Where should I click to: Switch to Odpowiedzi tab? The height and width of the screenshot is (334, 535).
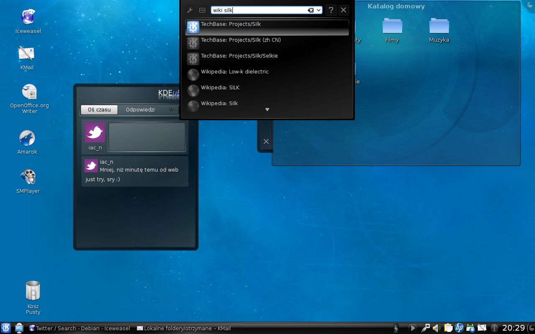(140, 109)
